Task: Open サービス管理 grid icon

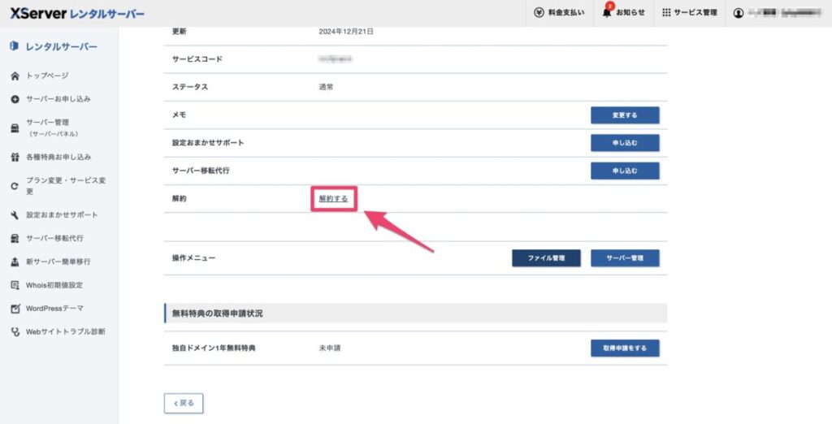Action: tap(666, 13)
